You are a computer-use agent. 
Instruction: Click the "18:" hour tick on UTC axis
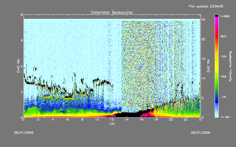click(x=156, y=120)
